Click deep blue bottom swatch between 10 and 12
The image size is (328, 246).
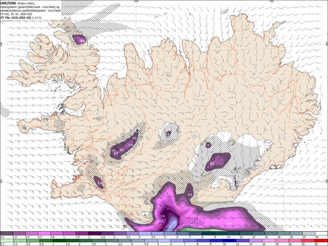coord(229,241)
